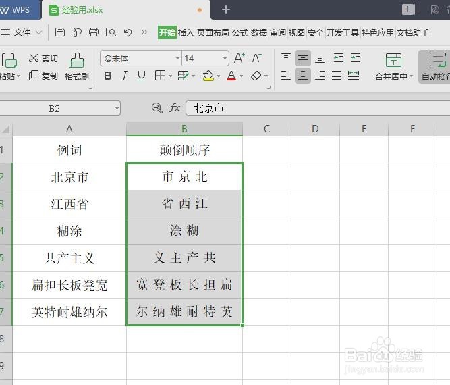The height and width of the screenshot is (385, 450).
Task: Switch to 页面布局 ribbon tab
Action: click(x=213, y=32)
